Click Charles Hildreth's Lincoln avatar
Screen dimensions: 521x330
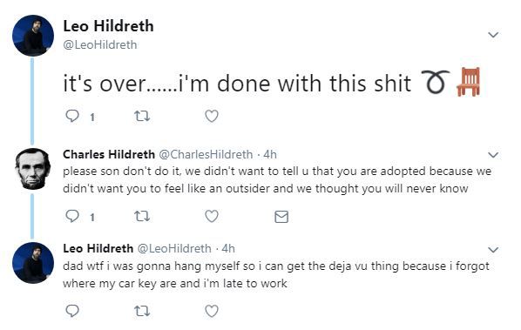32,169
